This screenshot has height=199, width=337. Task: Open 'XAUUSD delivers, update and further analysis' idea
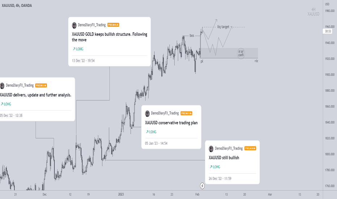[35, 95]
